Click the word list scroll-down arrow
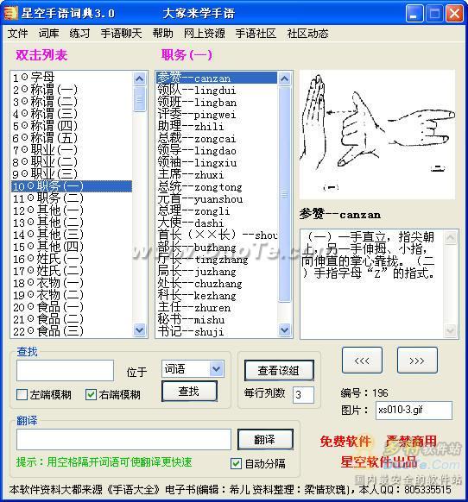The width and height of the screenshot is (468, 502). [x=285, y=329]
